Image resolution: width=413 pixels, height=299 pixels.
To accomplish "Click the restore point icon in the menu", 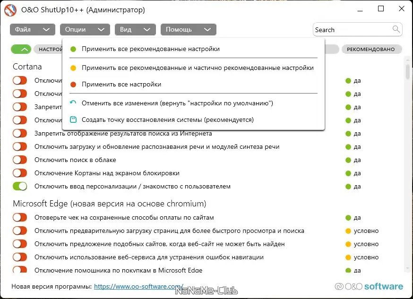I will coord(73,120).
